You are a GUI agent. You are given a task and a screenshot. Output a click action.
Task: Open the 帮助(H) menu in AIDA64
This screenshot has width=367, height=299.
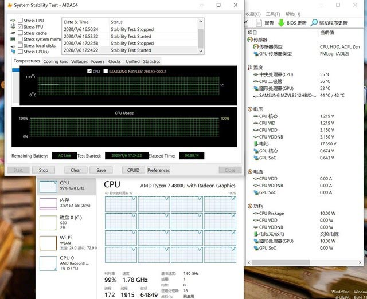(x=293, y=14)
